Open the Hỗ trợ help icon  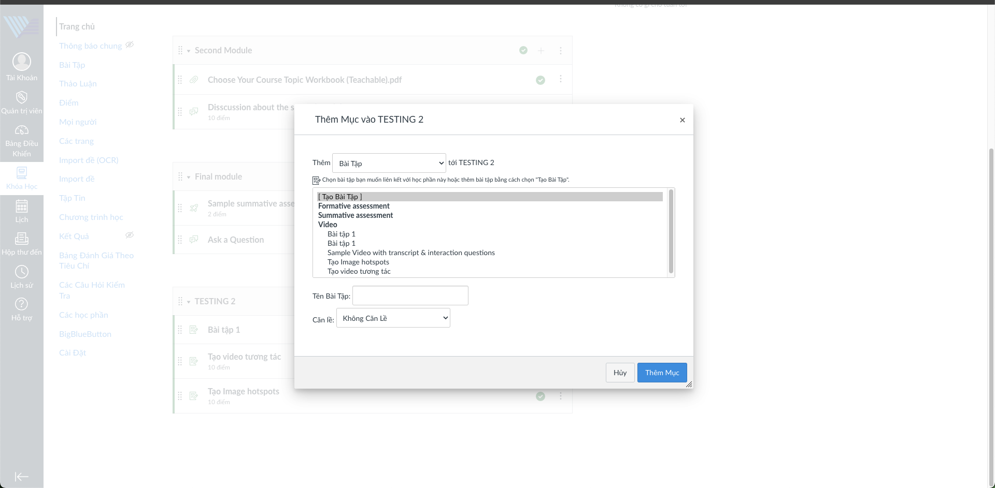point(21,304)
